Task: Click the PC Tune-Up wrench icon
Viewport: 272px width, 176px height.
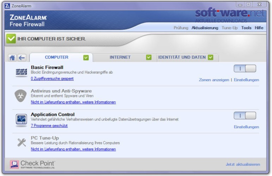Action: point(22,142)
